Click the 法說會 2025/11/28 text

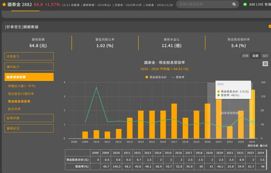(159, 5)
